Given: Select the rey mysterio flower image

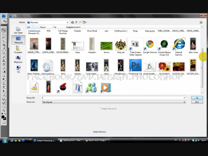Looking at the screenshot, I should point(164,68).
